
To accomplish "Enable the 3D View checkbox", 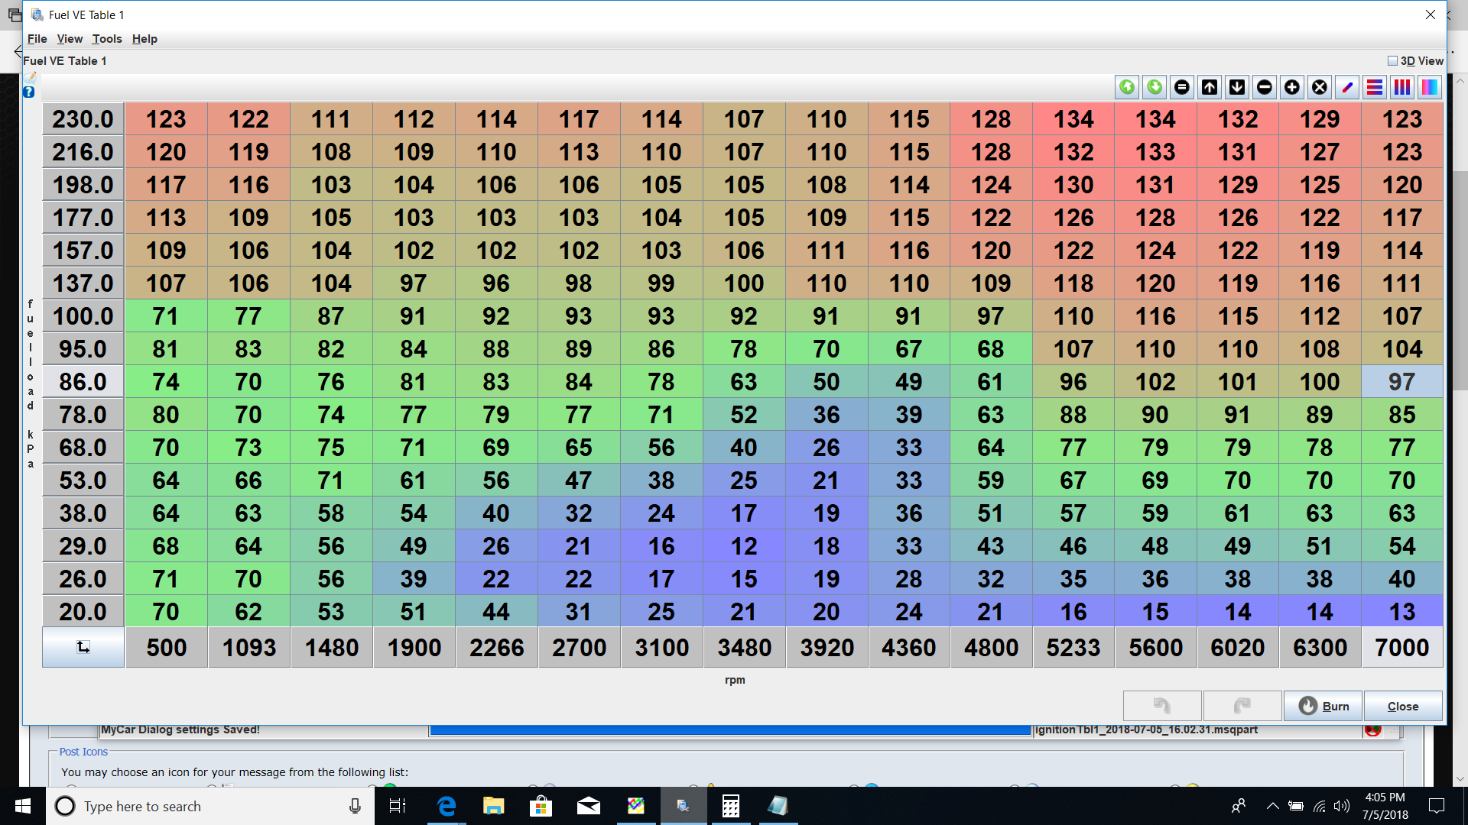I will tap(1392, 61).
